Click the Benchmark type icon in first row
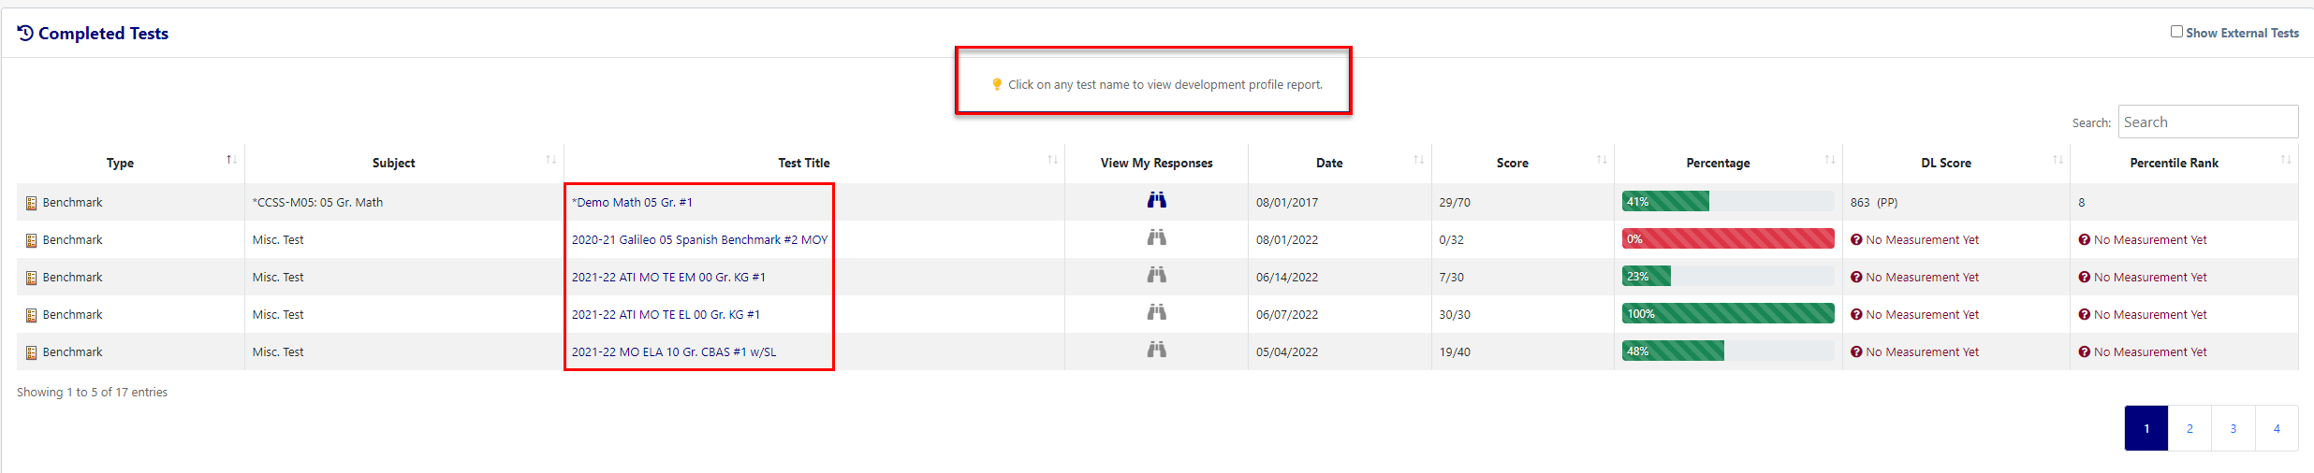The width and height of the screenshot is (2314, 473). coord(31,203)
